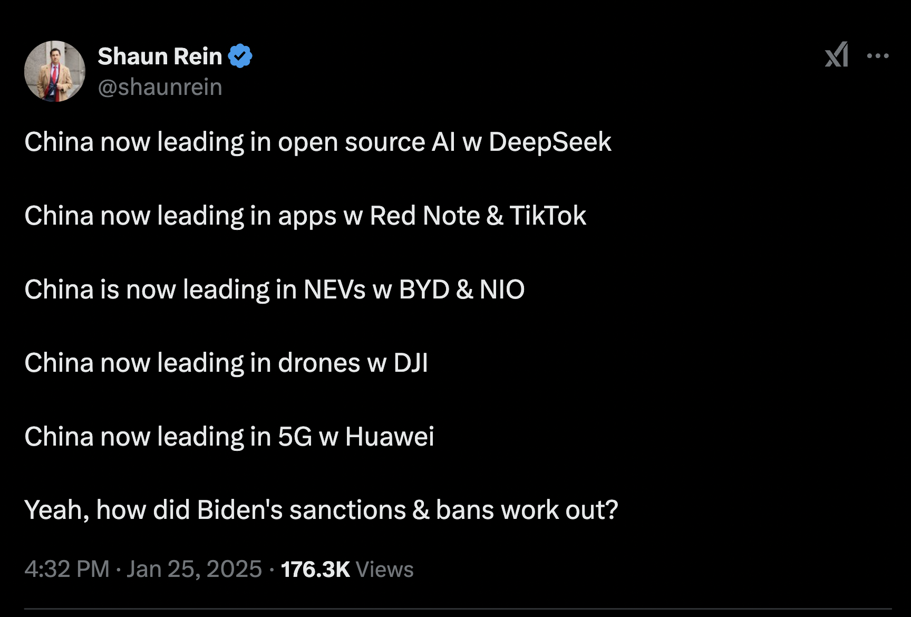Open Grok actions icon on the post

(x=837, y=55)
